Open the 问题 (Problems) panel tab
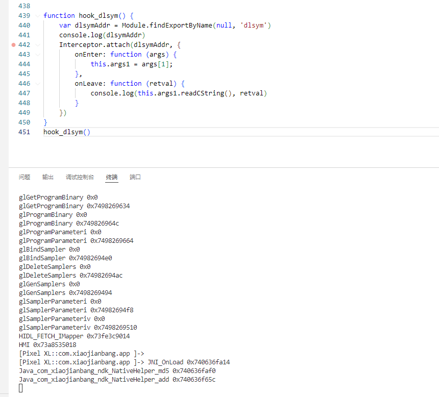 25,177
